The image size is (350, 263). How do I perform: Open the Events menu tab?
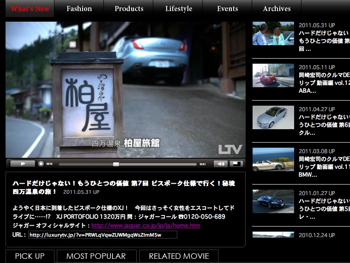(x=228, y=8)
